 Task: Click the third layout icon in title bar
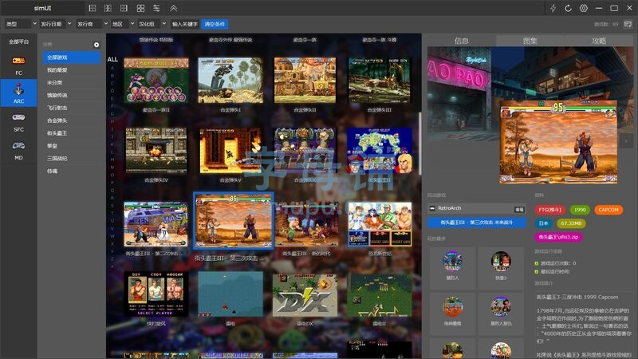[124, 8]
